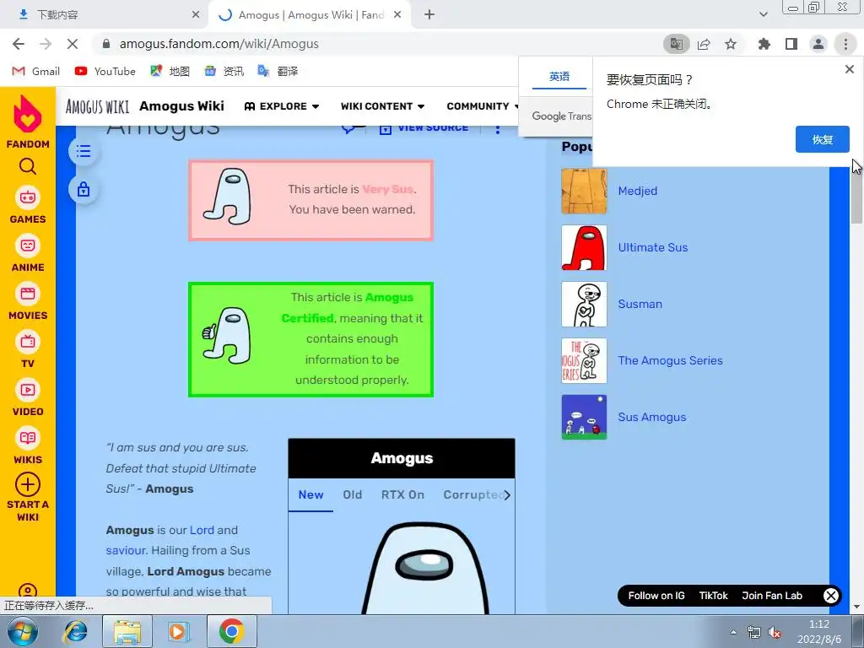Switch to the downloads browser tab
The height and width of the screenshot is (648, 864).
point(105,15)
